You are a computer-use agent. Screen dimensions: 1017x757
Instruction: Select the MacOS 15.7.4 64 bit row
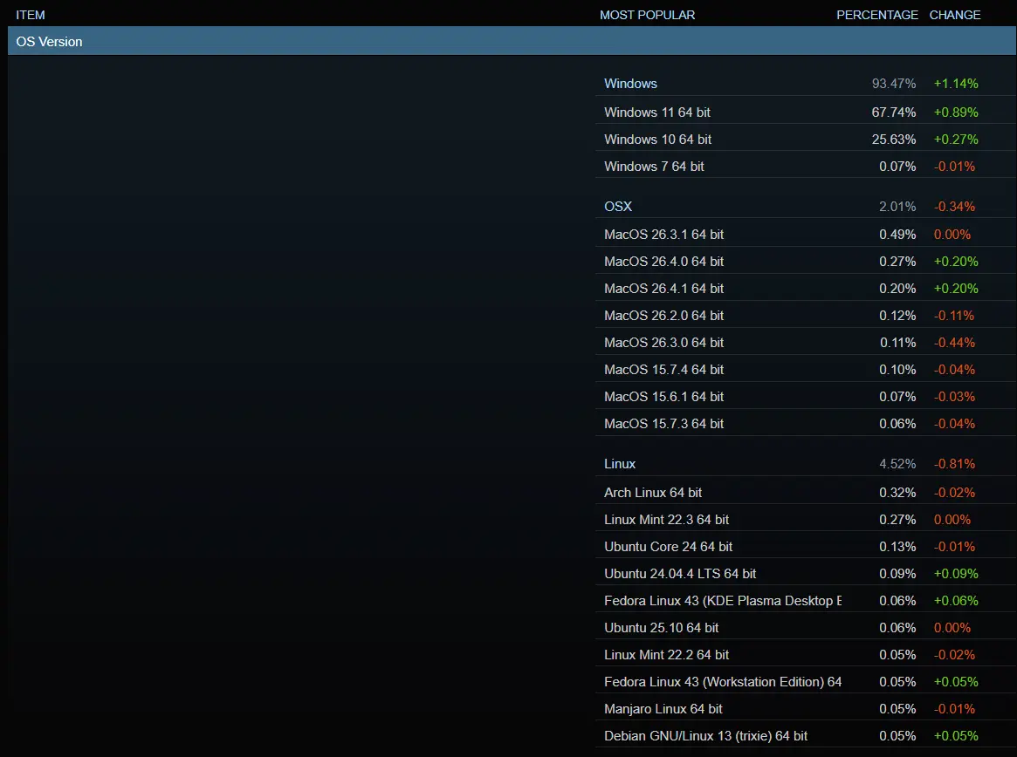(806, 370)
